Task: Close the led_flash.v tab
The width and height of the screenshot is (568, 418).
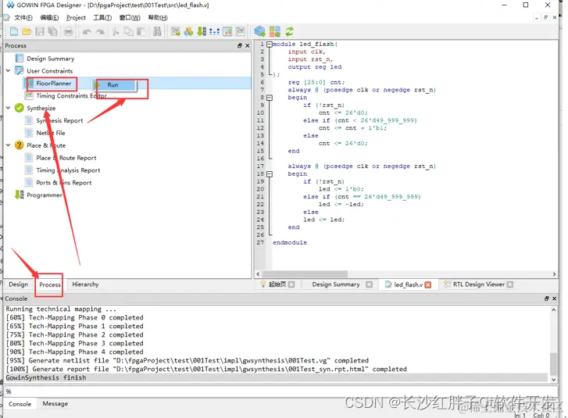Action: pyautogui.click(x=428, y=284)
